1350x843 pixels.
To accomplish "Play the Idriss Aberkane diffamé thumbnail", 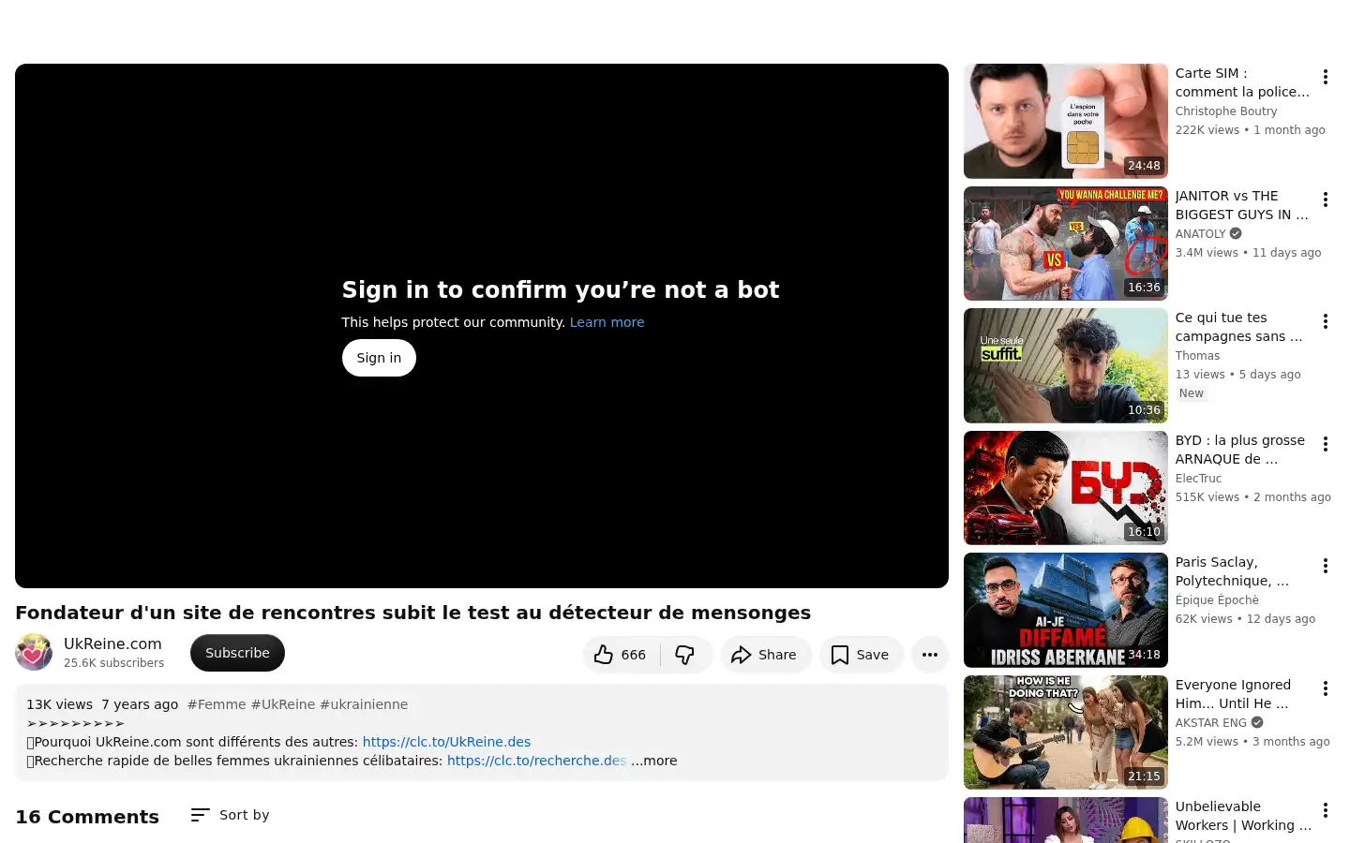I will click(x=1066, y=610).
